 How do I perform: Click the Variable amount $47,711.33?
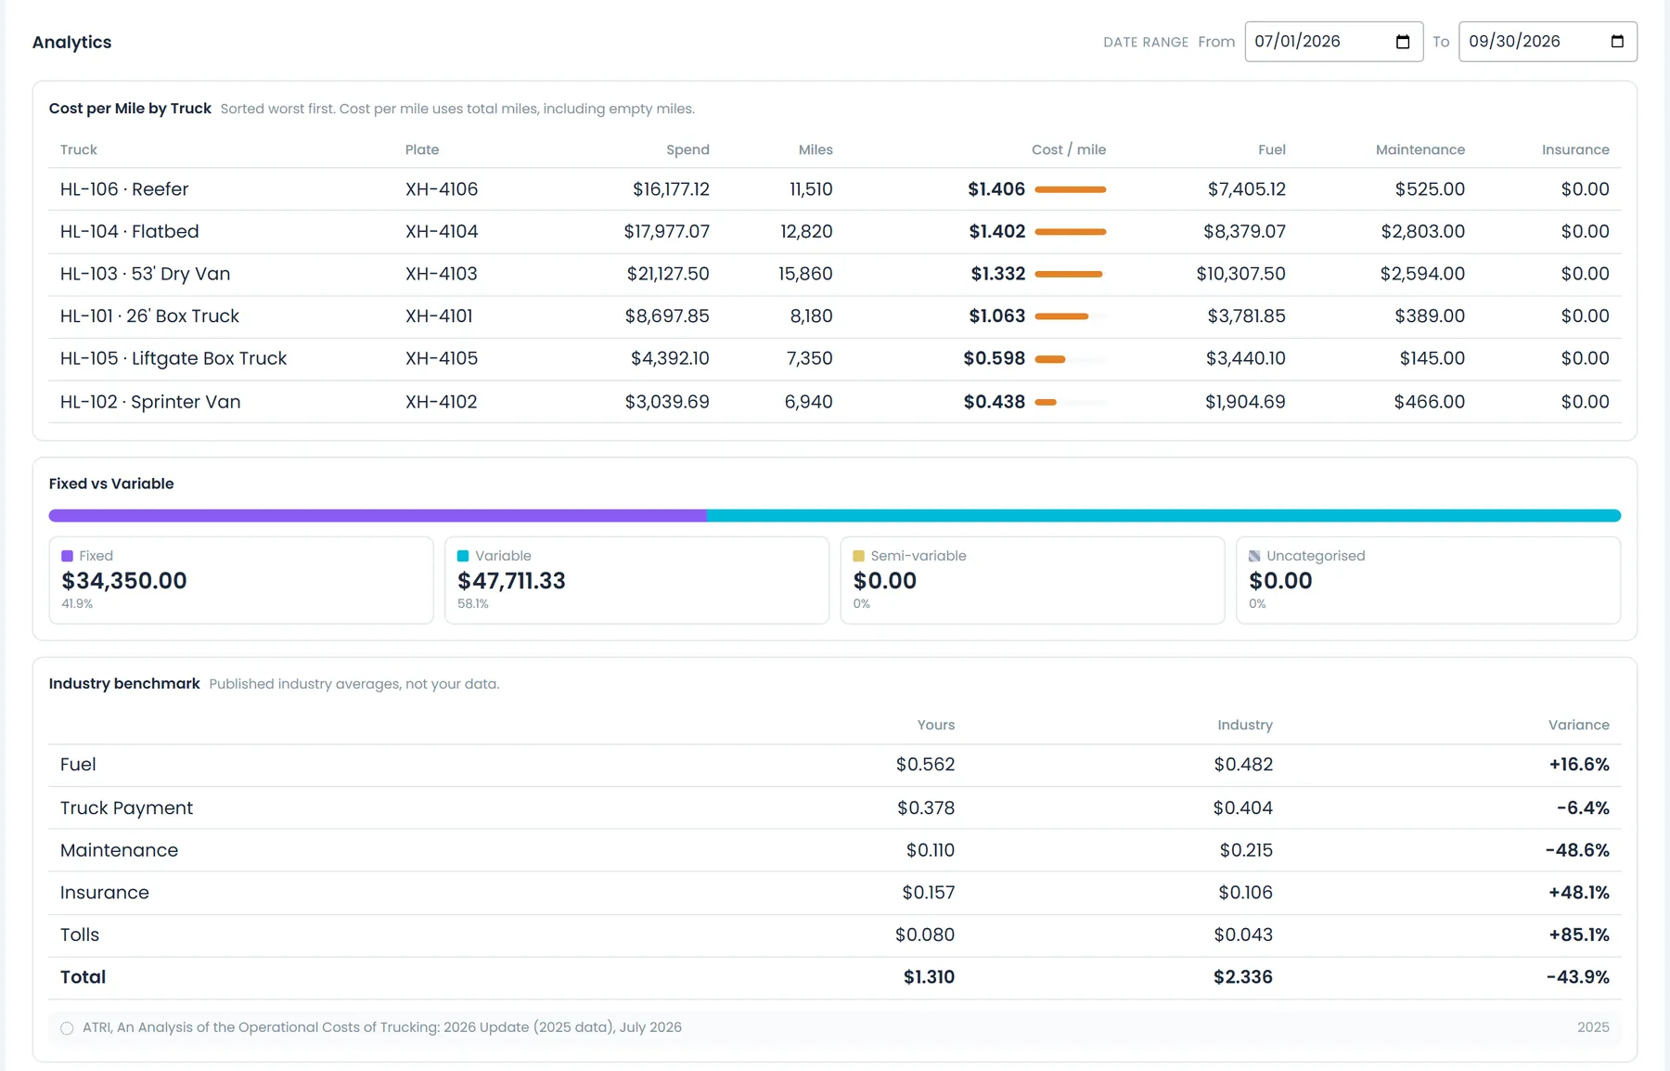(x=511, y=581)
